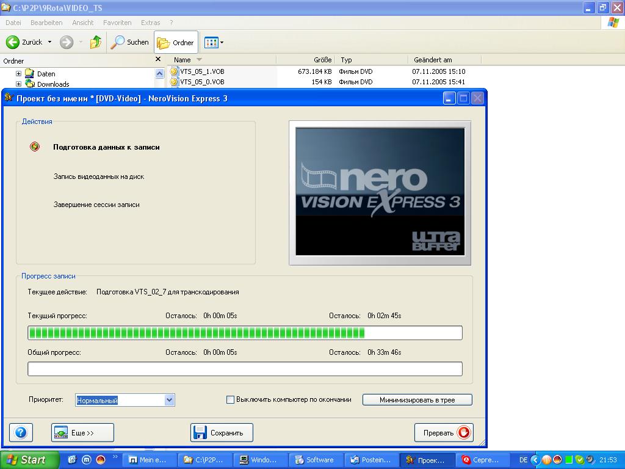Open the Extras menu in Explorer
The width and height of the screenshot is (625, 469).
tap(150, 23)
